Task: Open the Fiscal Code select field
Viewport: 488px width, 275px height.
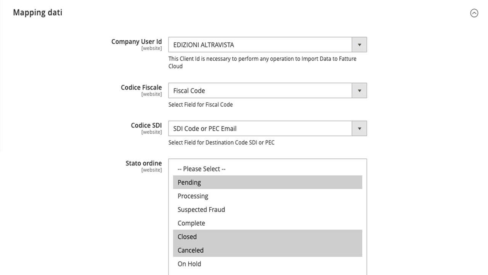Action: (260, 91)
